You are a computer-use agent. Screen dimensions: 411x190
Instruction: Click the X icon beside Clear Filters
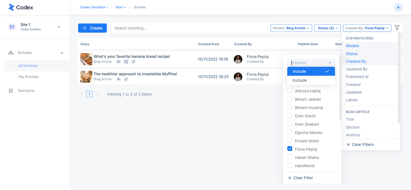click(x=348, y=144)
